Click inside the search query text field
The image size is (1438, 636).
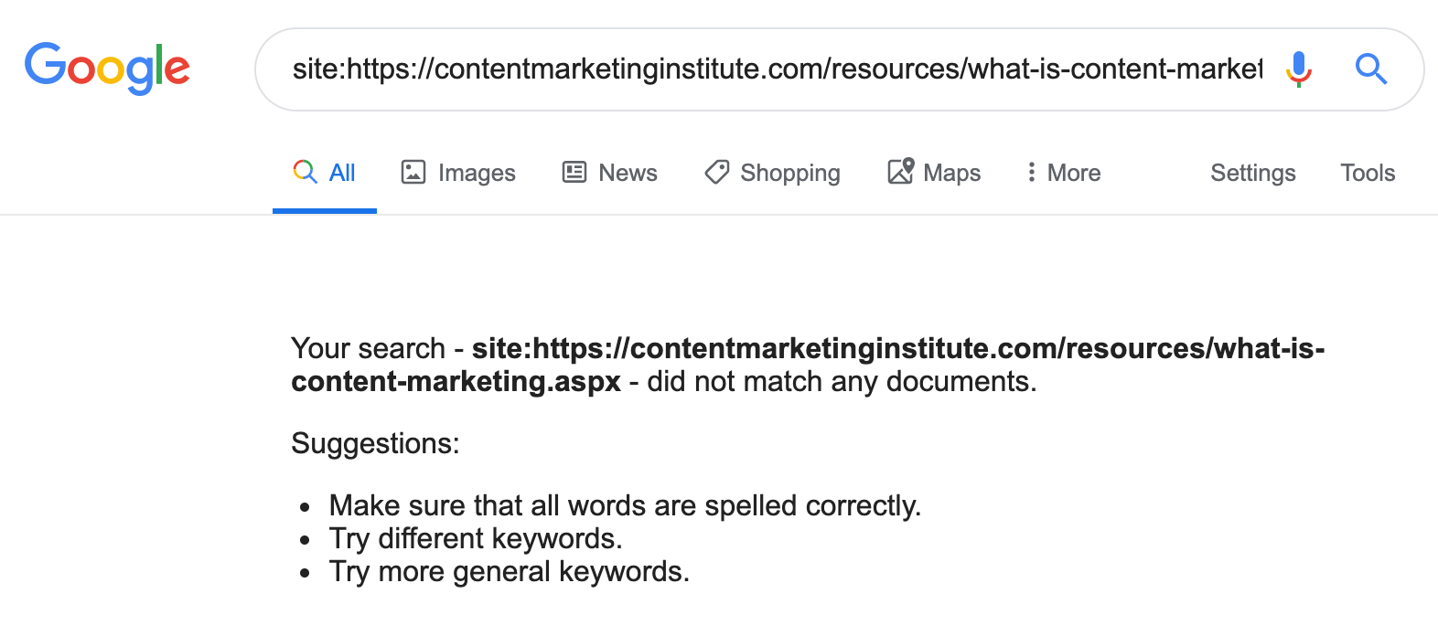coord(776,69)
